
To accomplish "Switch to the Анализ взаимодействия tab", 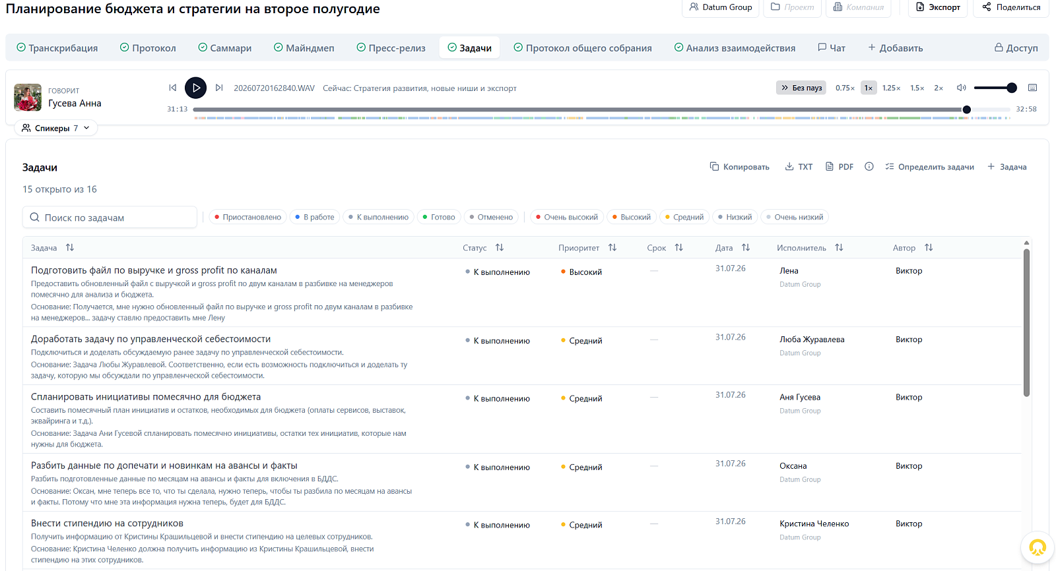I will (x=735, y=47).
